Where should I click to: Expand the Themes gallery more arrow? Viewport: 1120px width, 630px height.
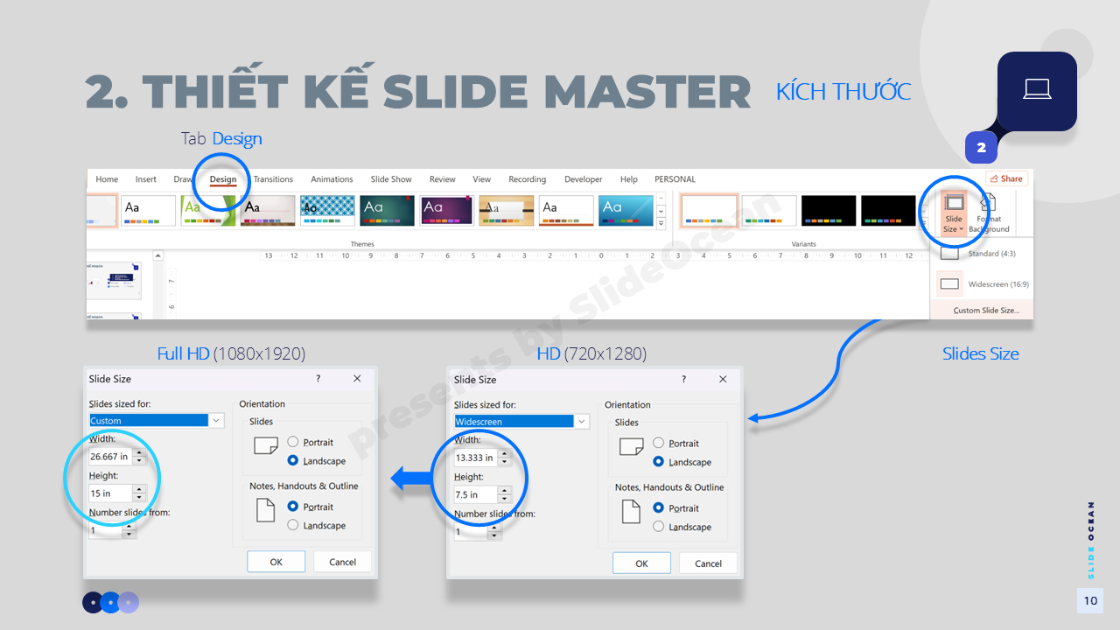(661, 222)
